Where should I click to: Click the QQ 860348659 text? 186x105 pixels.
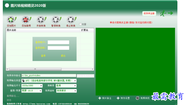click(x=81, y=104)
